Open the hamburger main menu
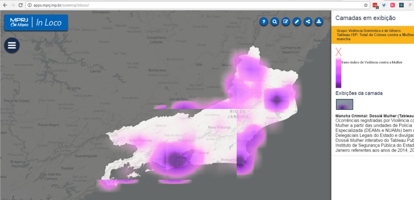 click(x=12, y=45)
